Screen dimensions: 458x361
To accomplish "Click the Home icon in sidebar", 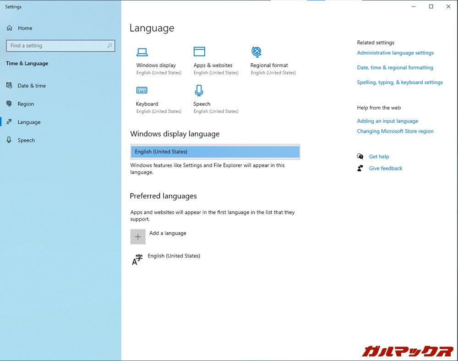I will click(x=10, y=28).
